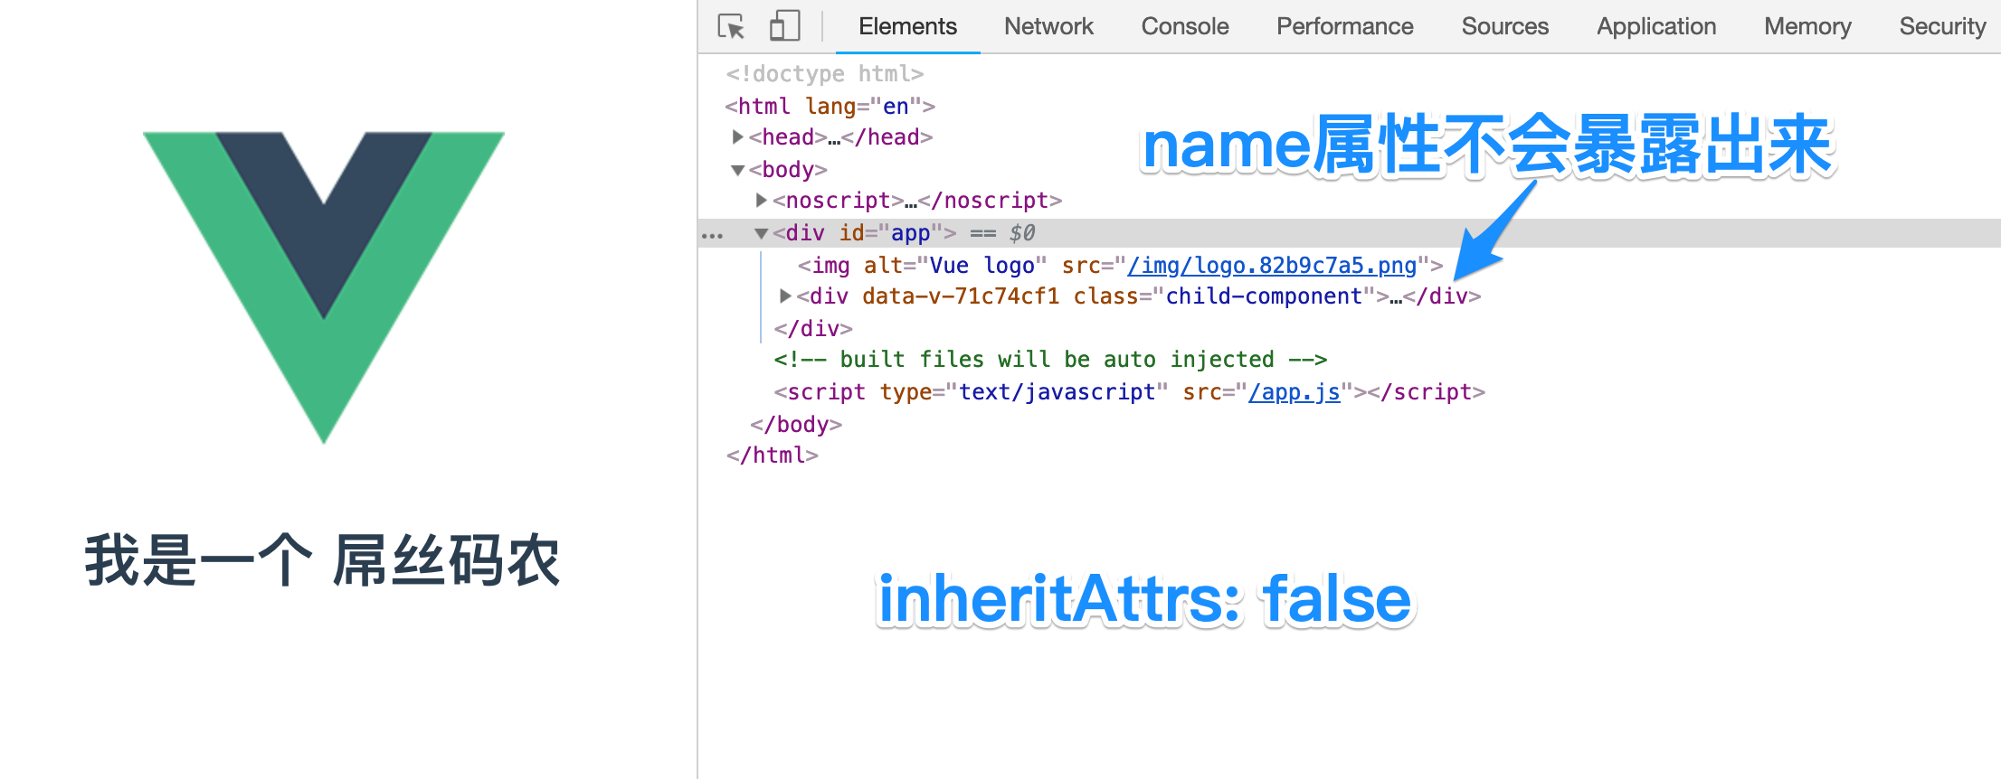Select the closing </div> tag of app
Viewport: 2001px width, 779px height.
click(x=813, y=328)
